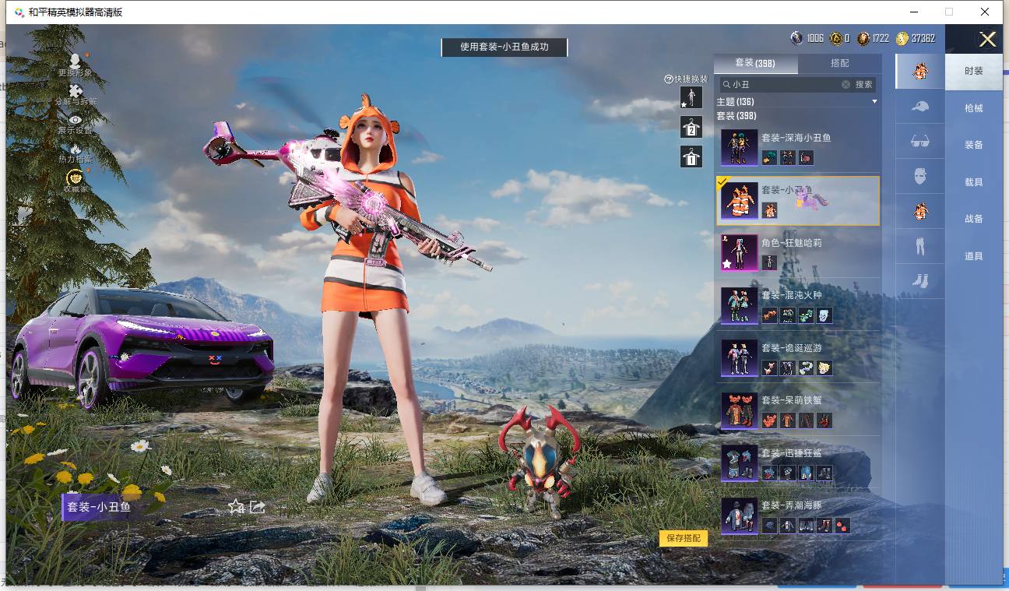The height and width of the screenshot is (591, 1009).
Task: Click the gold badge currency icon showing 0
Action: tap(835, 38)
